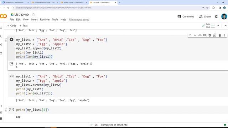Click the Comment button
Image resolution: width=228 pixels, height=128 pixels.
coord(186,17)
